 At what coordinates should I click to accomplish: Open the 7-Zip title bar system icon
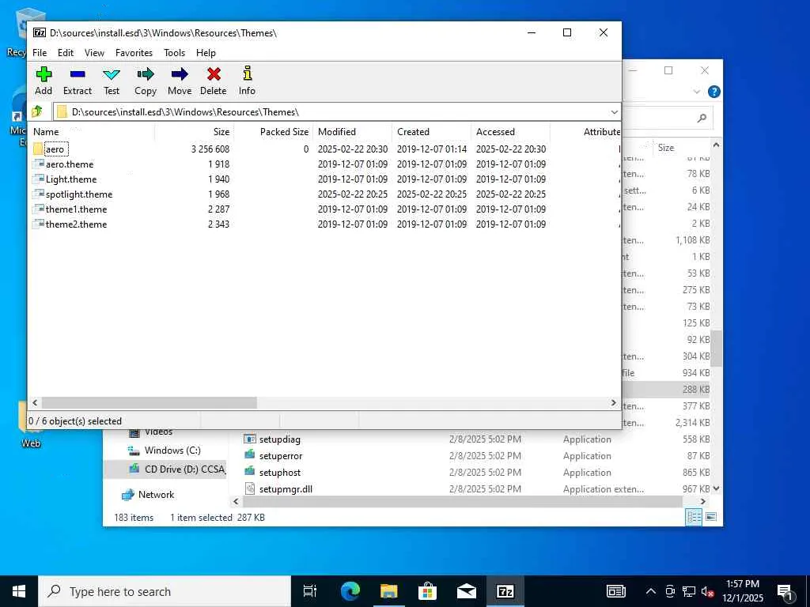[40, 32]
